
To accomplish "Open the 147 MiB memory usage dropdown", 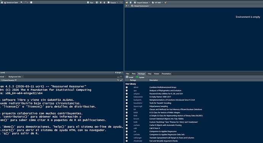I will click(157, 3).
